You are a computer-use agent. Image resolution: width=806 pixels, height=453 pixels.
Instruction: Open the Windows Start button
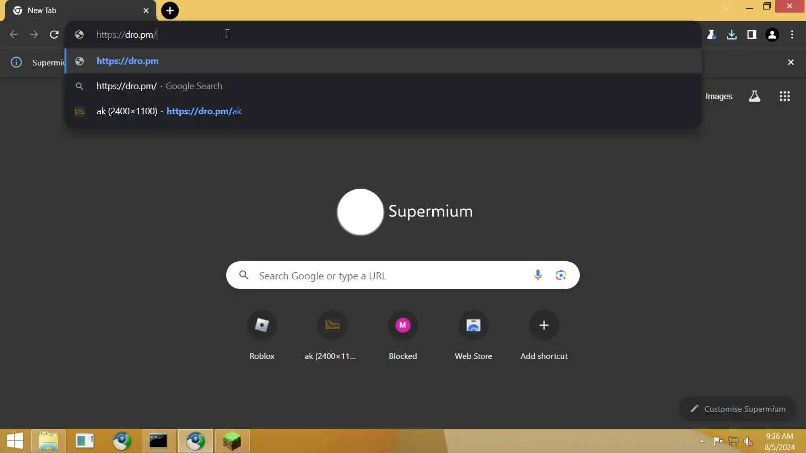point(15,441)
